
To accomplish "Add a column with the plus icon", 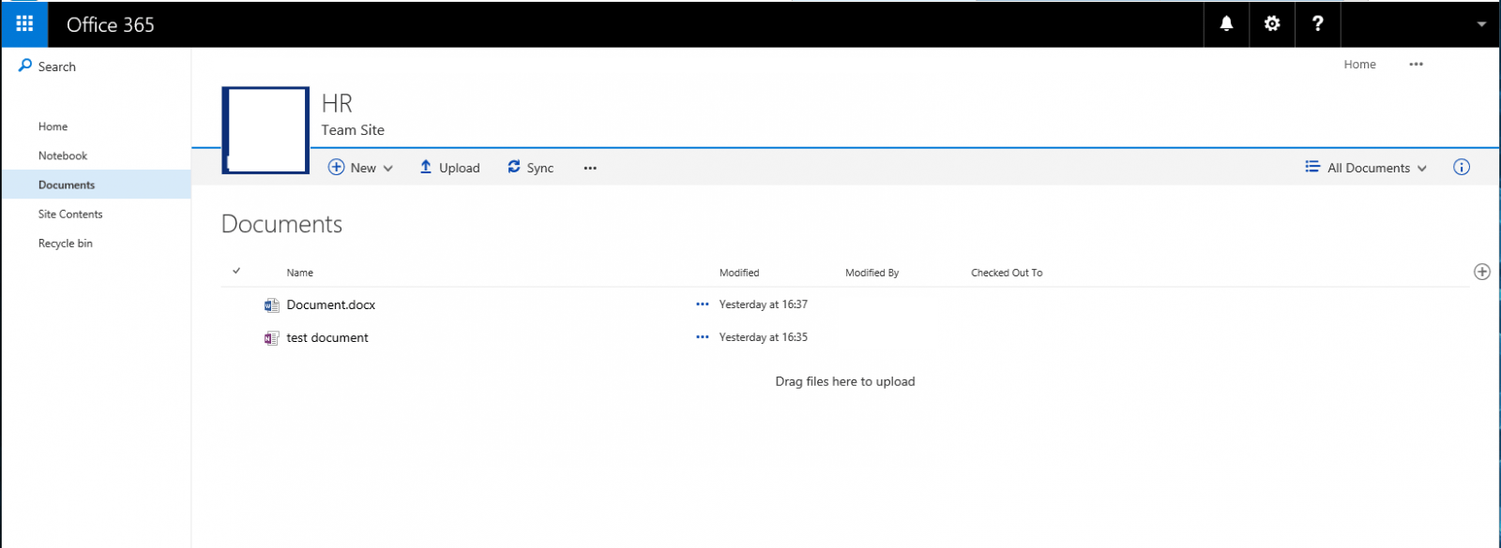I will pos(1482,272).
